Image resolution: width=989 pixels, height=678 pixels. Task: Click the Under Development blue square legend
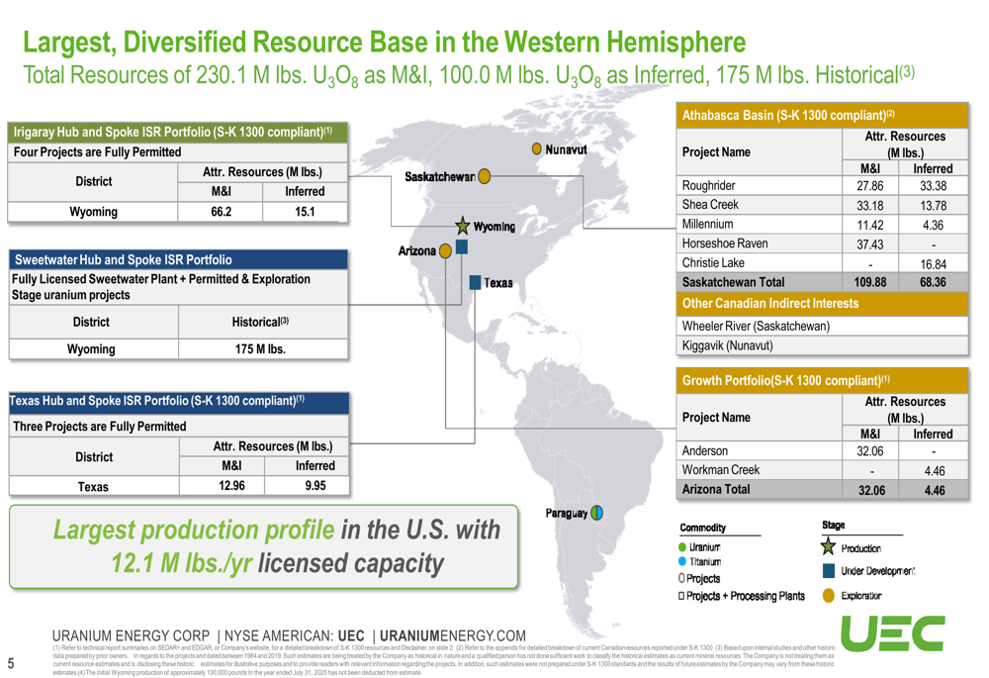click(x=829, y=571)
